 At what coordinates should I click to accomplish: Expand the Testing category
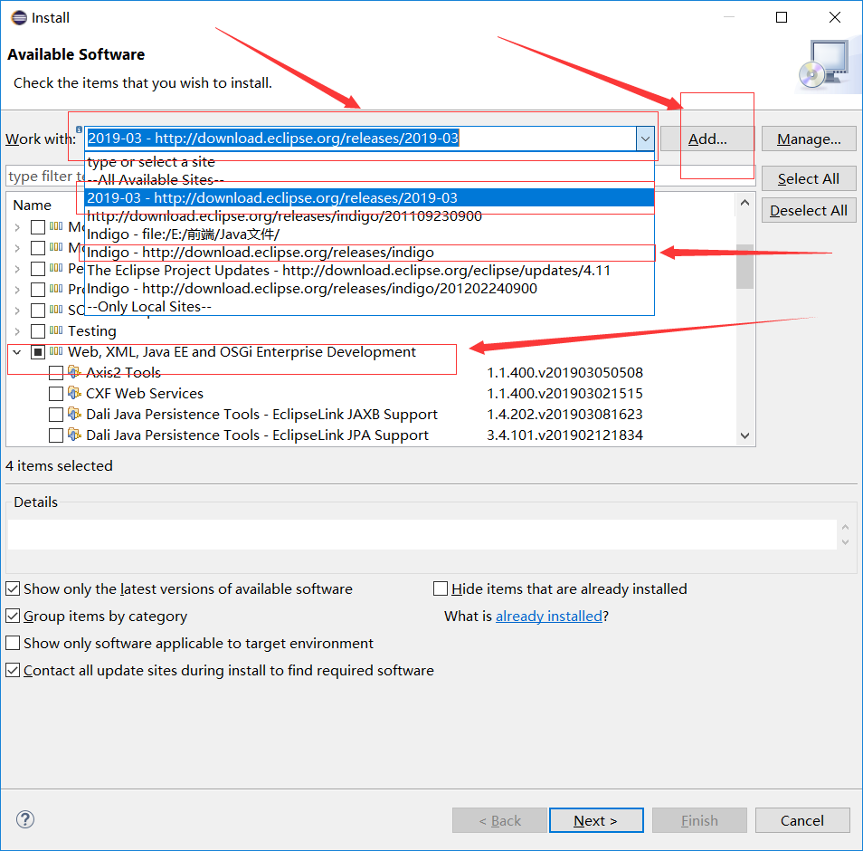17,331
